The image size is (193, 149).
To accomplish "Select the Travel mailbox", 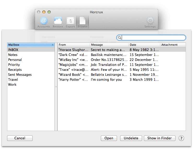I will coord(31,80).
